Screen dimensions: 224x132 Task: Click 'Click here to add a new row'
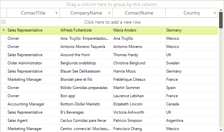coord(112,22)
